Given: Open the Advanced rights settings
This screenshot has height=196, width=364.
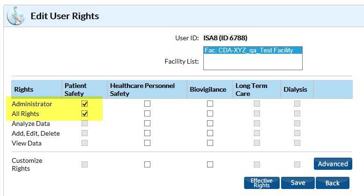Looking at the screenshot, I should pos(333,164).
